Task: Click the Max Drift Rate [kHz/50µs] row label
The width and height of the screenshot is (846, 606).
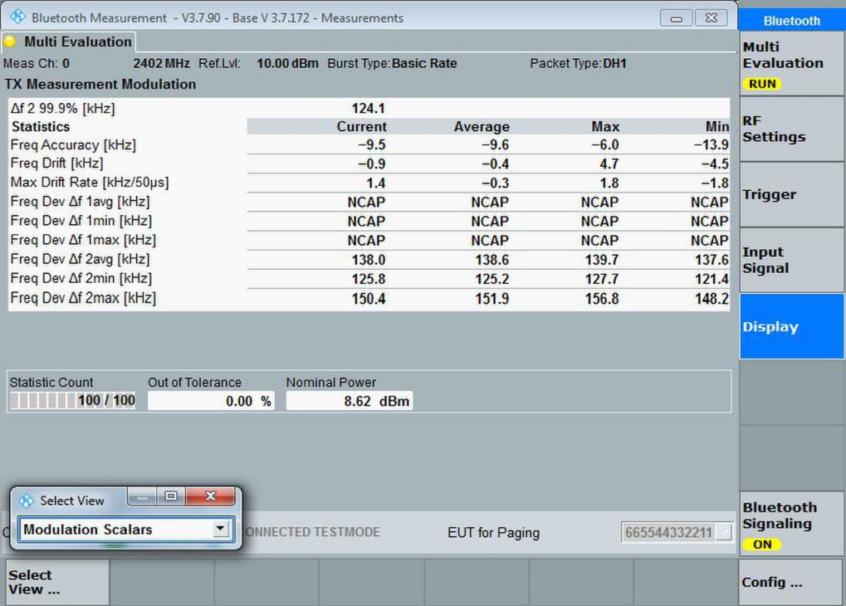Action: pyautogui.click(x=90, y=183)
